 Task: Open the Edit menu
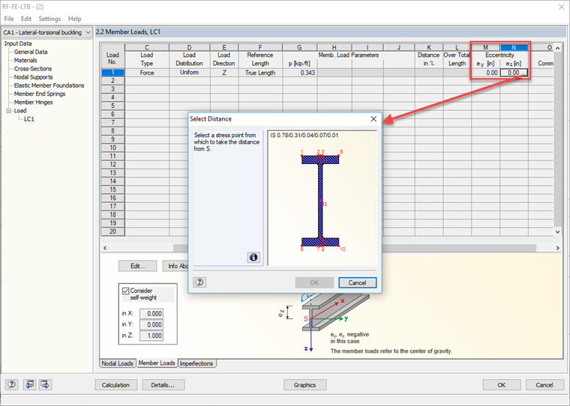click(25, 19)
